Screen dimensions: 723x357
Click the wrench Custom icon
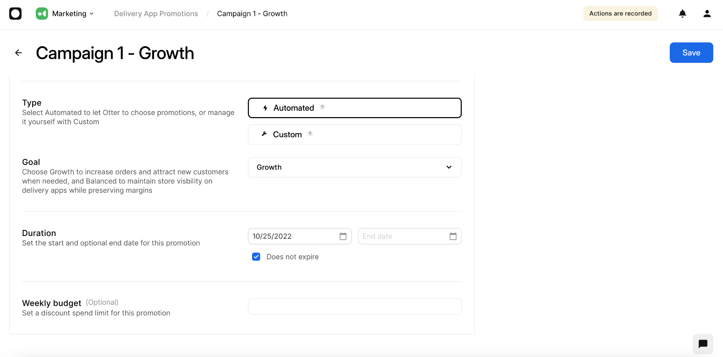point(264,134)
